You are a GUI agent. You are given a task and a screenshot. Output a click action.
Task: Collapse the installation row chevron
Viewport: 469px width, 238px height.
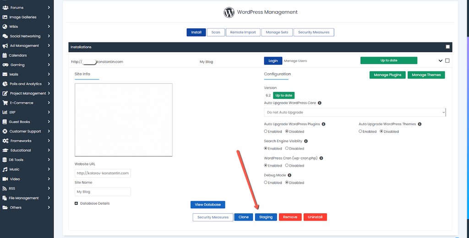tap(441, 61)
